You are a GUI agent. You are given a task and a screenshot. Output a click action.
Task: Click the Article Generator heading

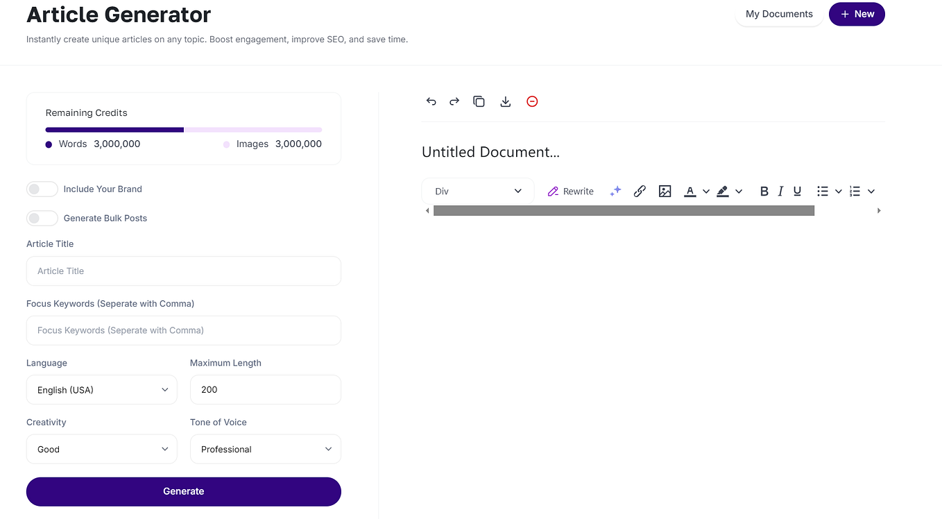coord(119,14)
